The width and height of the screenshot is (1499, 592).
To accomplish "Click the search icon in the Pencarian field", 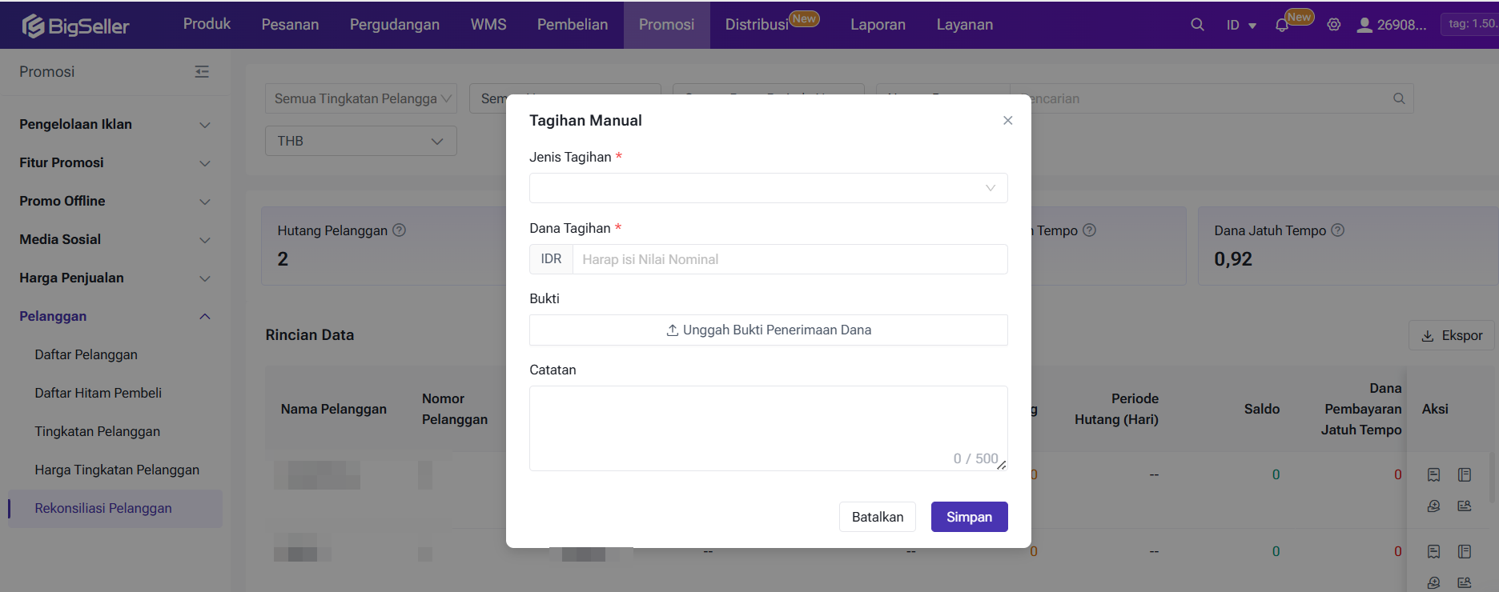I will click(1399, 98).
